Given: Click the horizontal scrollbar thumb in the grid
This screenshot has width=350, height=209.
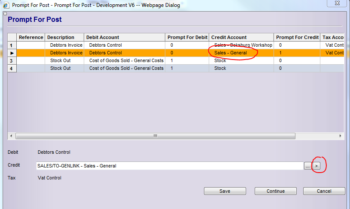Looking at the screenshot, I should coord(155,136).
